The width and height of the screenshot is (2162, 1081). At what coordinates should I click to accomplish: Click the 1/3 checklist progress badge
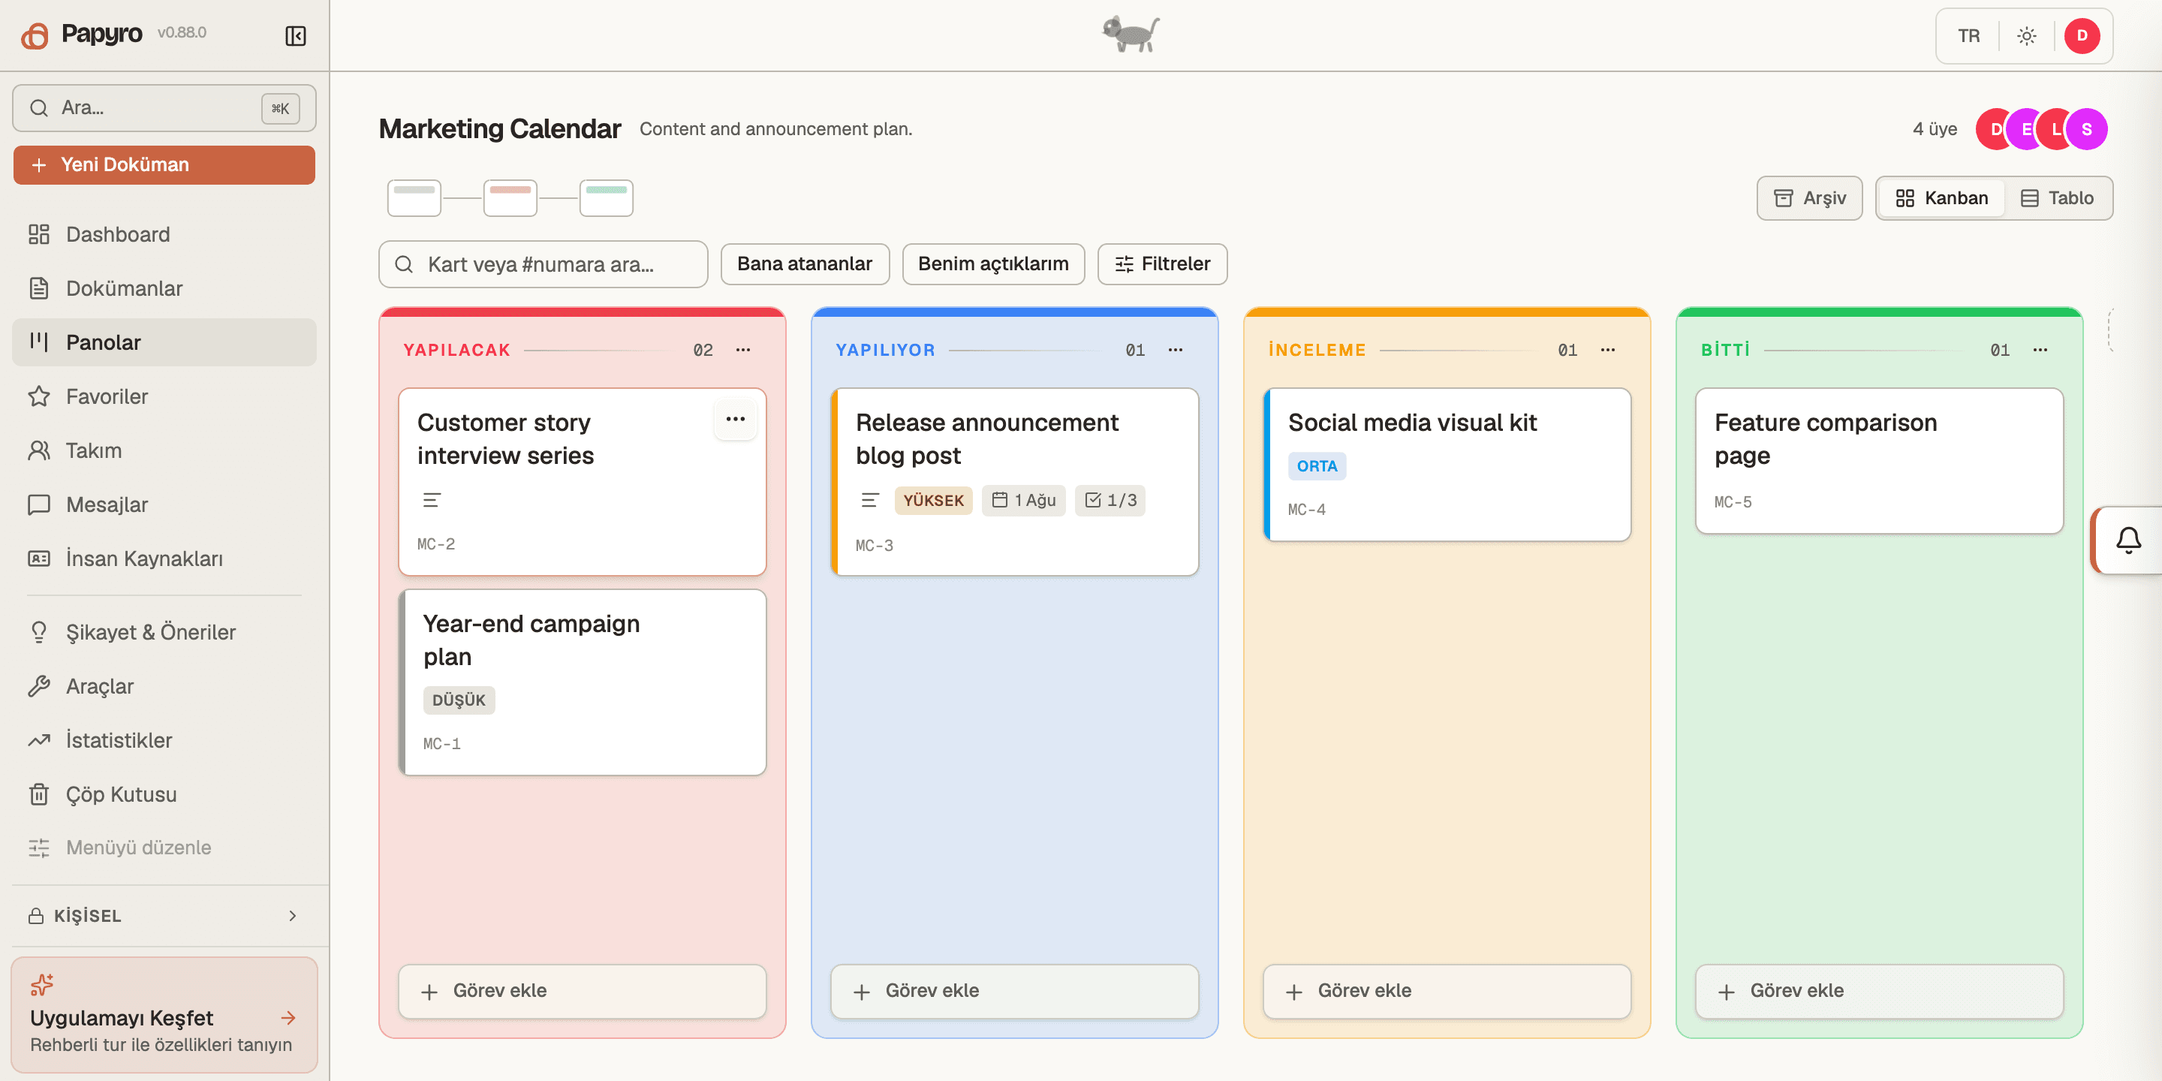1110,500
